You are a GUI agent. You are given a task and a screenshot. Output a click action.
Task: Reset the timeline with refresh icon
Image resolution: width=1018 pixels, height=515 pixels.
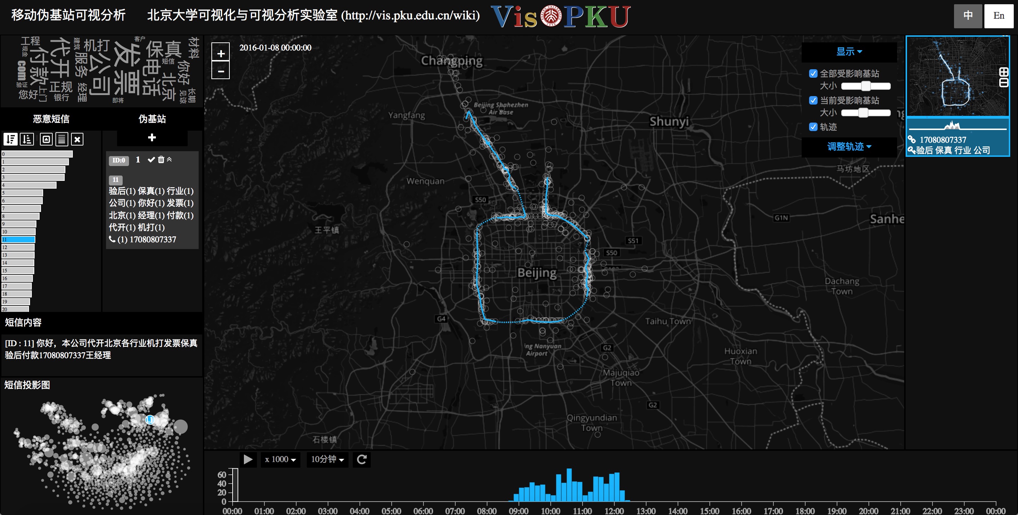point(362,459)
